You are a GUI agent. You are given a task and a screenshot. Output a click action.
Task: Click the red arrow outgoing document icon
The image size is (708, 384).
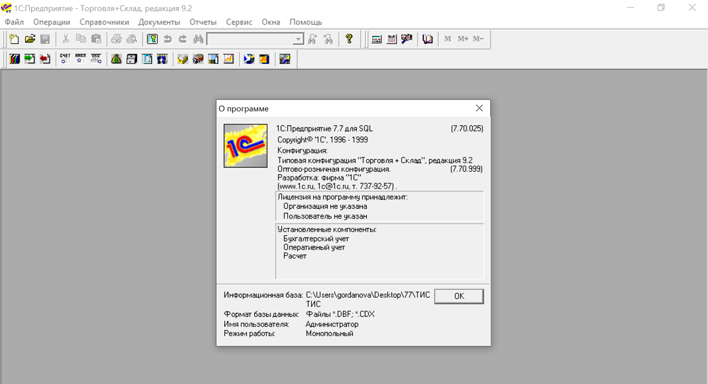pyautogui.click(x=45, y=59)
